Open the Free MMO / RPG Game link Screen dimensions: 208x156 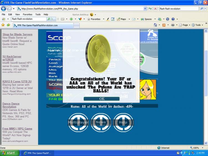pyautogui.click(x=17, y=129)
